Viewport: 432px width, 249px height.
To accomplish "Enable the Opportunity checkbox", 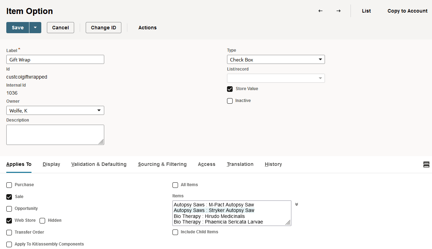I will (x=9, y=209).
